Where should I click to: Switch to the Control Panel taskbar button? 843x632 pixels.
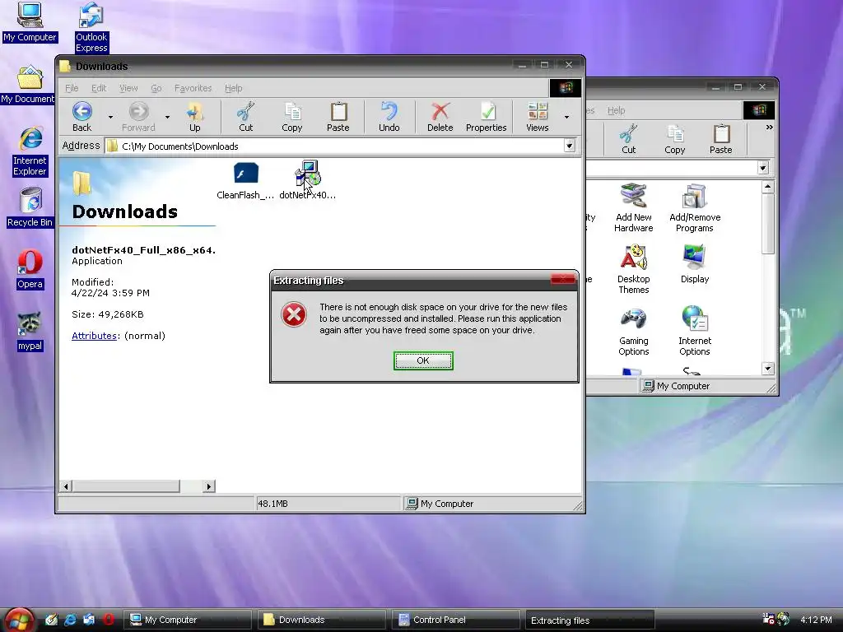point(456,620)
